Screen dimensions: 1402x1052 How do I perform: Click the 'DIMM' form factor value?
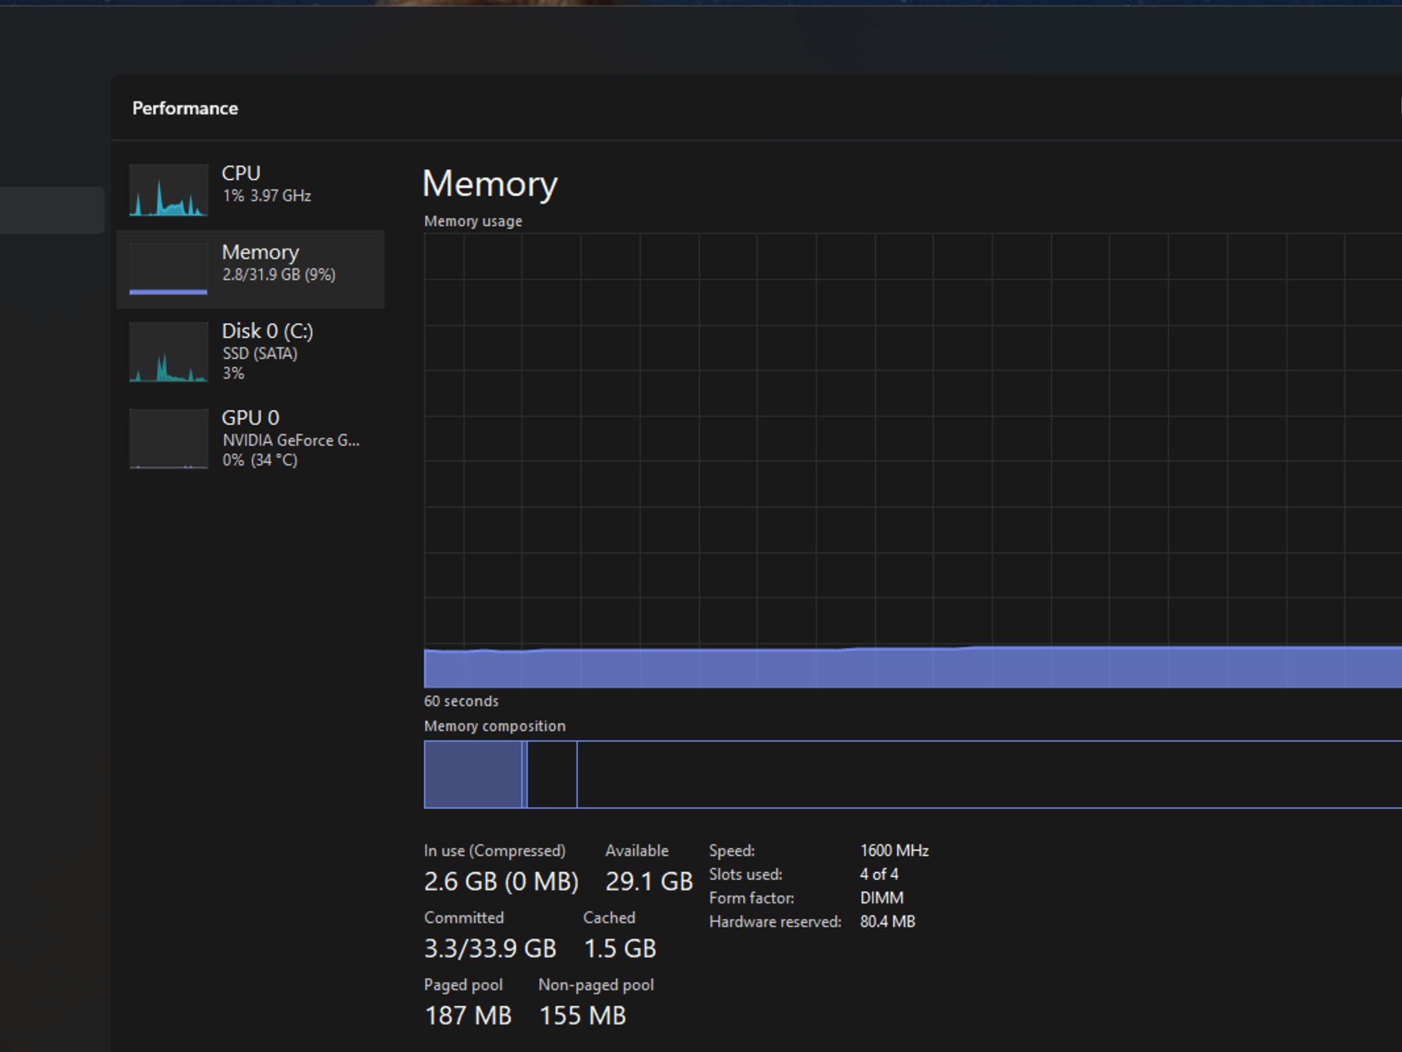pos(882,898)
